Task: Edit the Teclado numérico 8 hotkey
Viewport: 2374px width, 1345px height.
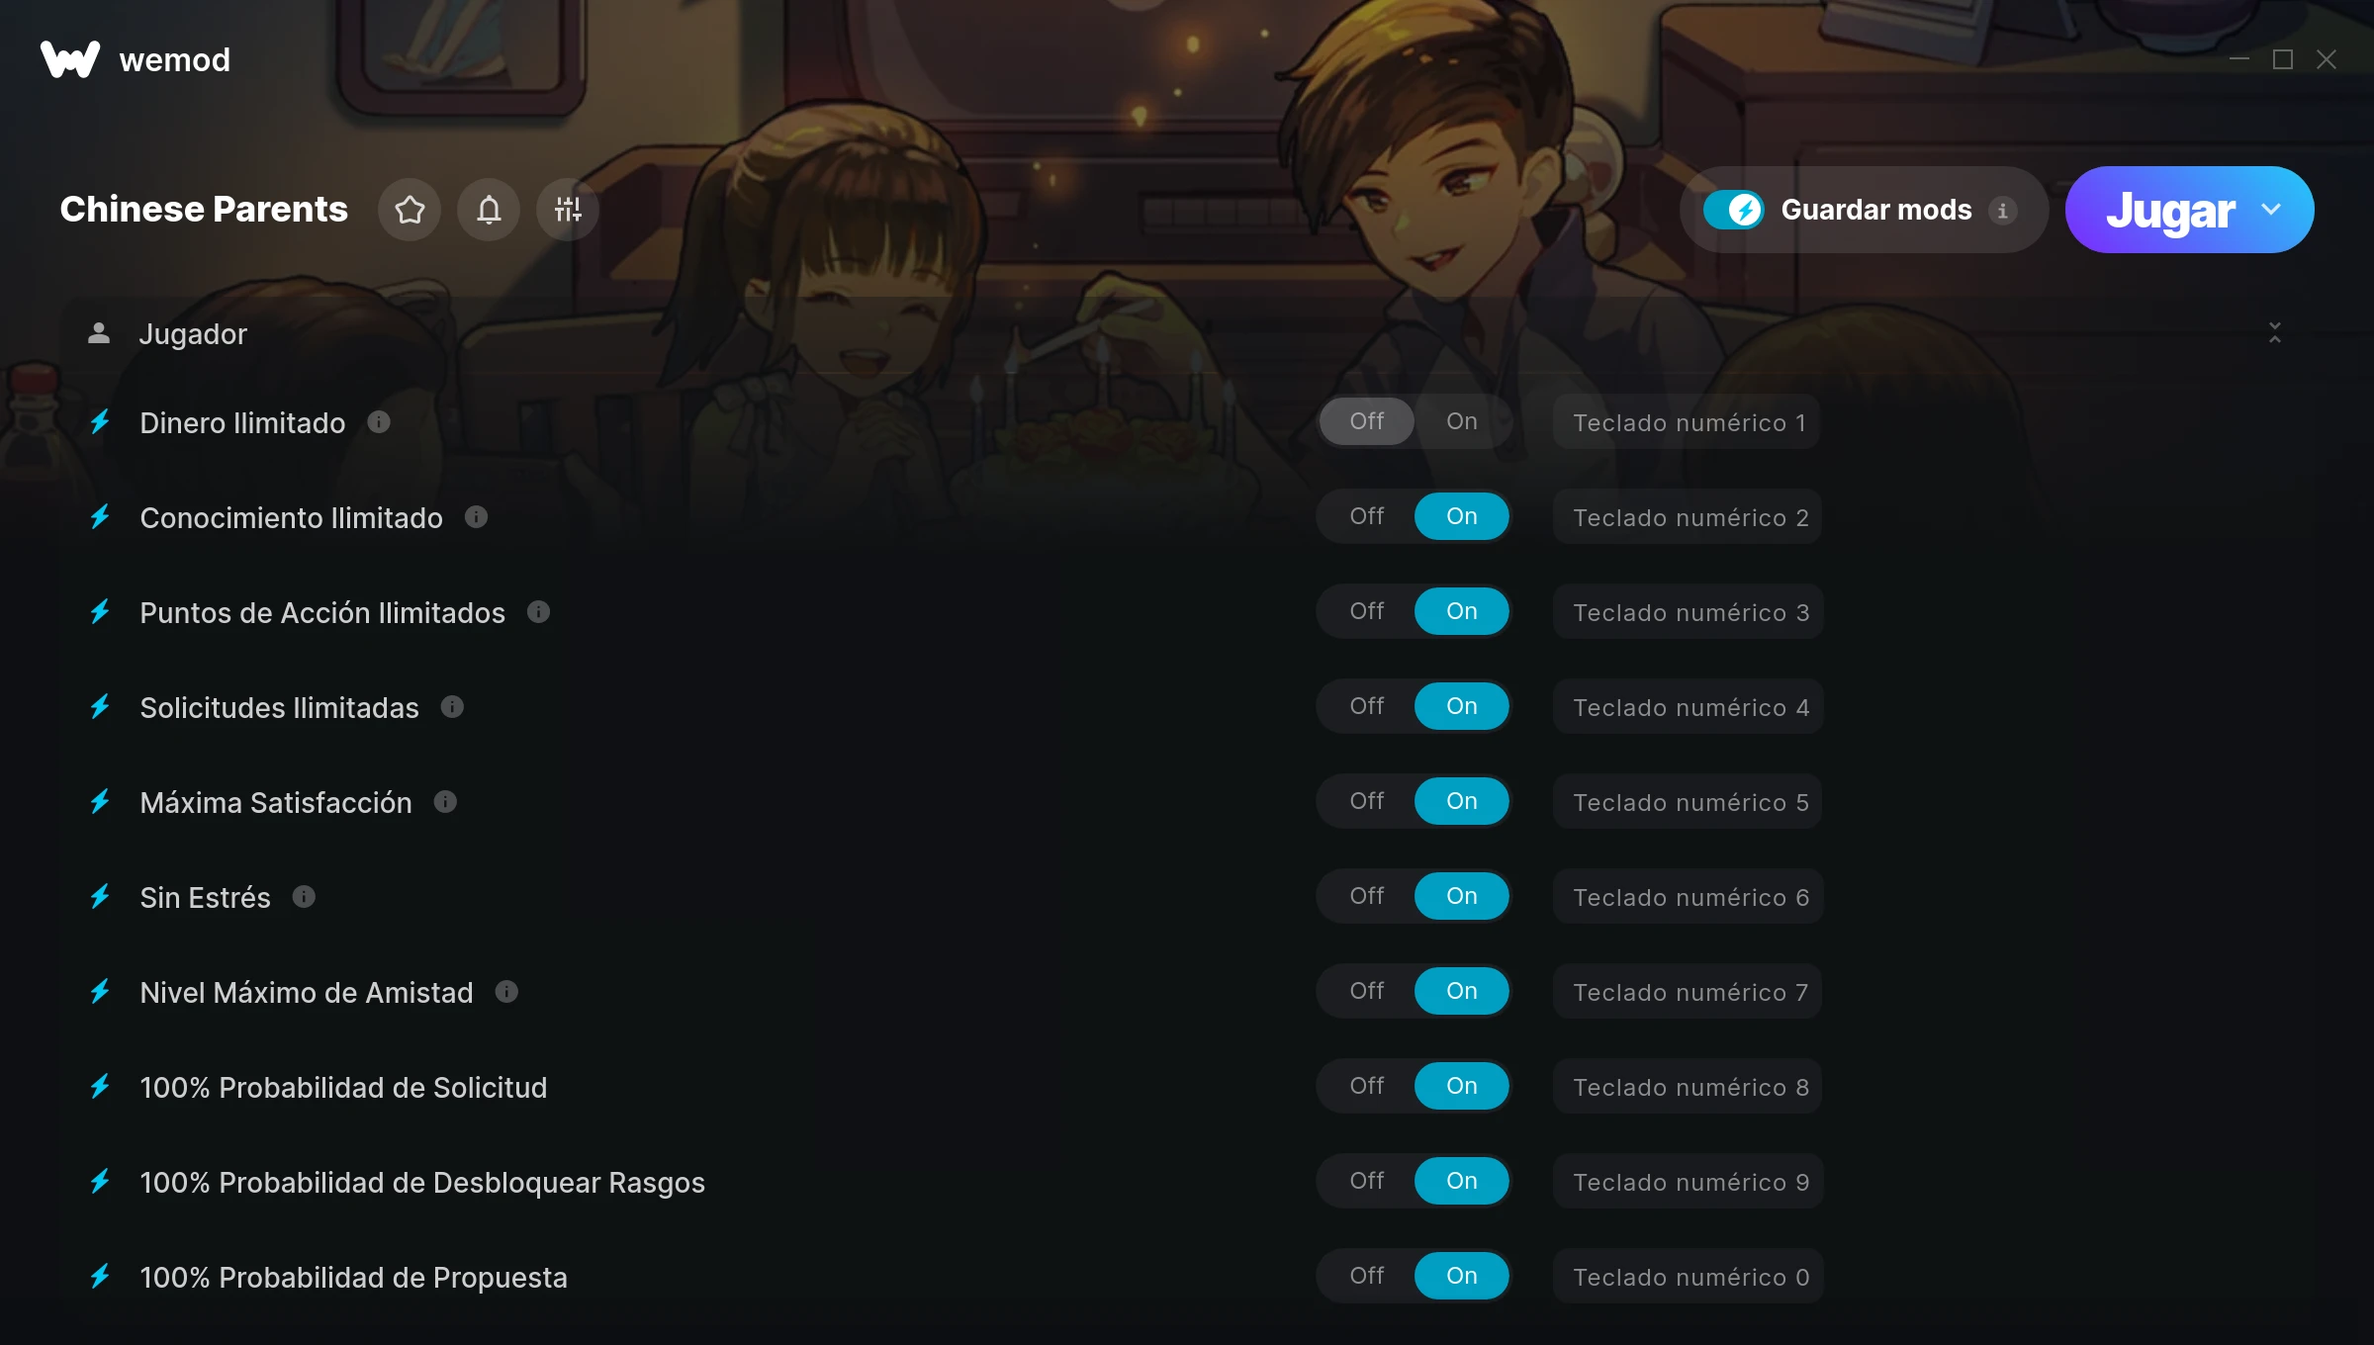Action: pyautogui.click(x=1689, y=1087)
